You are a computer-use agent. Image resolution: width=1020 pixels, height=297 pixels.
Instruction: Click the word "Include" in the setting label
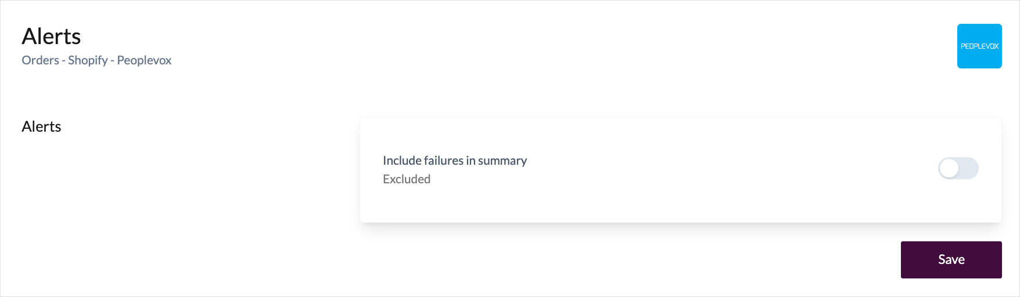(401, 161)
